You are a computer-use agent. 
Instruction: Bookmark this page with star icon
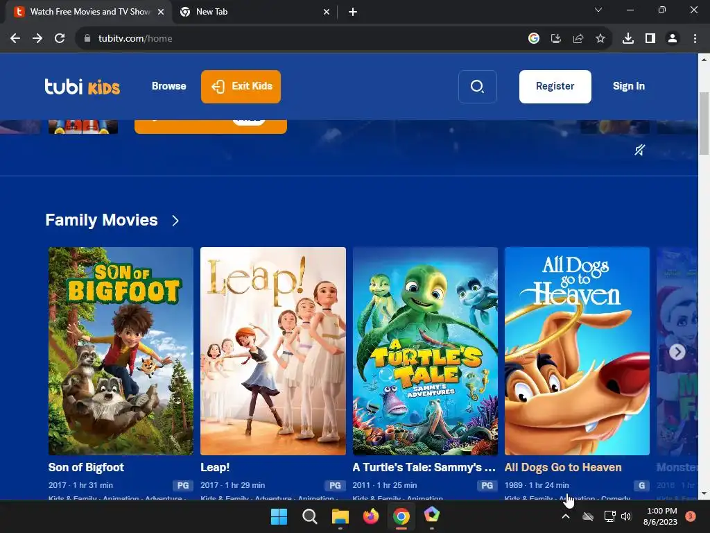(600, 39)
